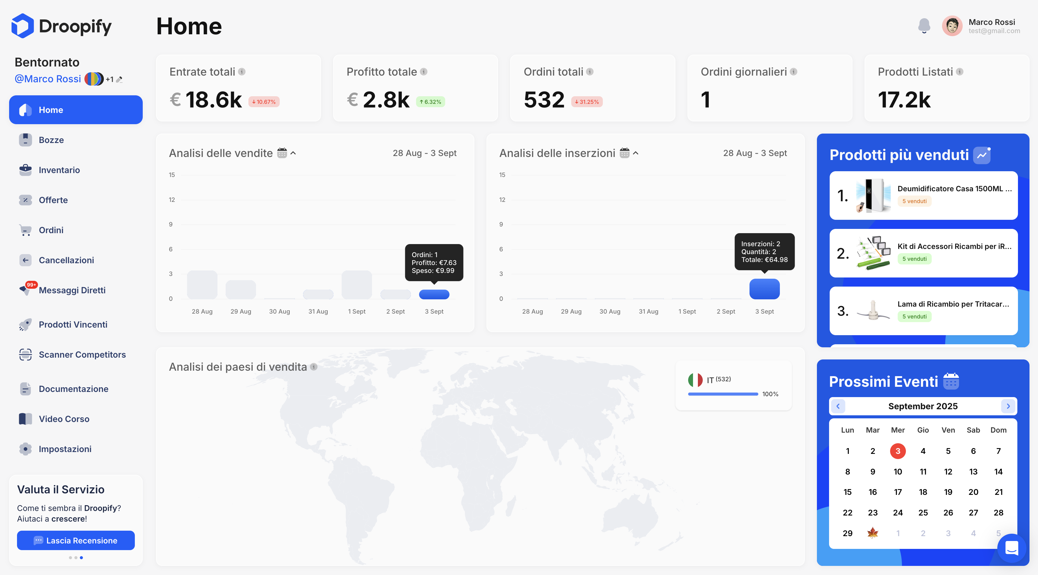This screenshot has height=575, width=1038.
Task: Click deumidificatore product thumbnail image
Action: (x=873, y=196)
